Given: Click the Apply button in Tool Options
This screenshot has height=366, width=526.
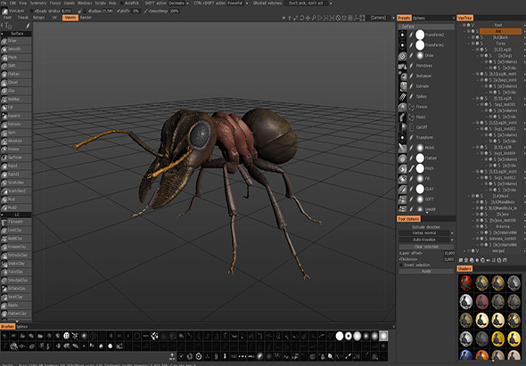Looking at the screenshot, I should click(x=426, y=271).
